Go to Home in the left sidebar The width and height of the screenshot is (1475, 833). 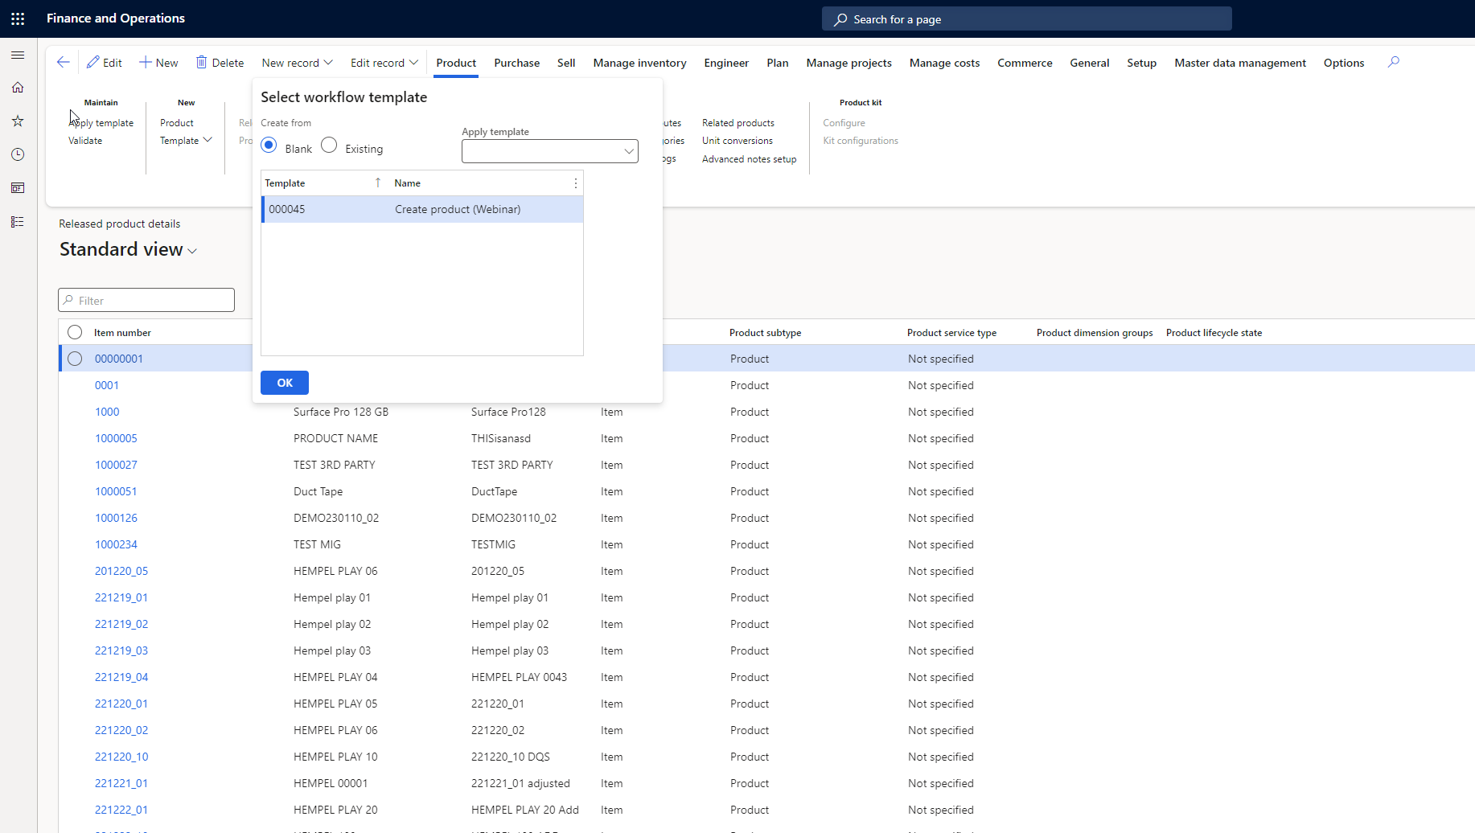[x=18, y=88]
